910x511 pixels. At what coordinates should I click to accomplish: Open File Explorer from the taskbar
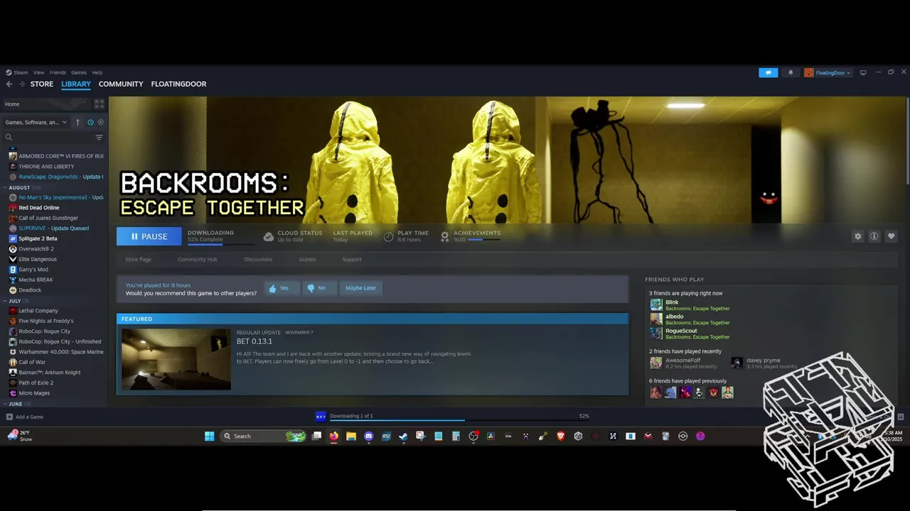(351, 436)
